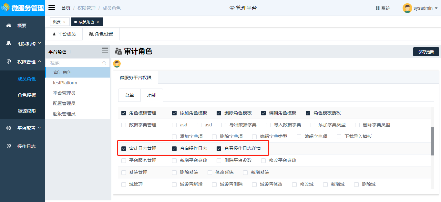The image size is (441, 202).
Task: Click the permissions list vertical scrollbar
Action: [x=433, y=141]
